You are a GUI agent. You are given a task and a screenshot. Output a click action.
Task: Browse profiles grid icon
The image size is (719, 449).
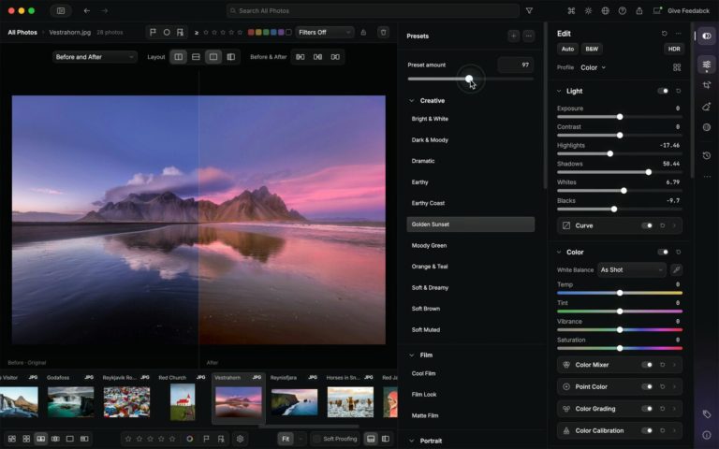677,67
